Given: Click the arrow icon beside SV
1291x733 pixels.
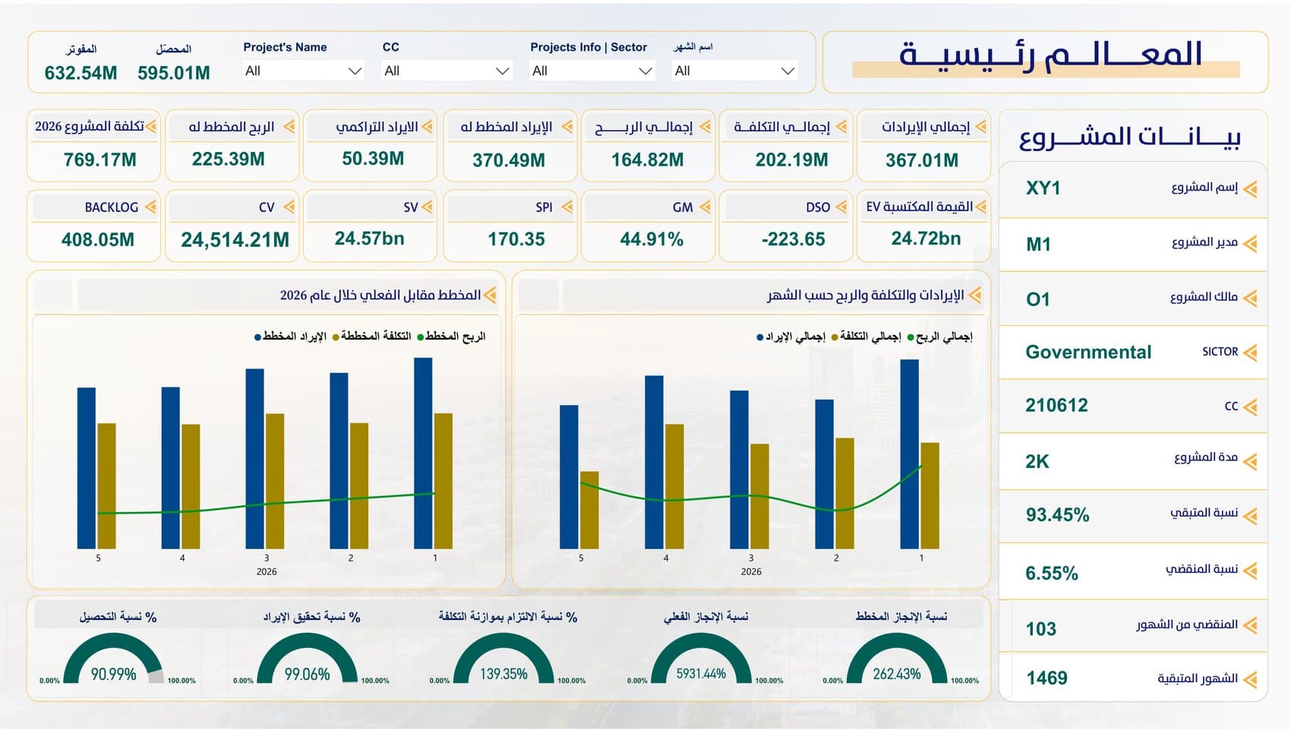Looking at the screenshot, I should pos(427,207).
